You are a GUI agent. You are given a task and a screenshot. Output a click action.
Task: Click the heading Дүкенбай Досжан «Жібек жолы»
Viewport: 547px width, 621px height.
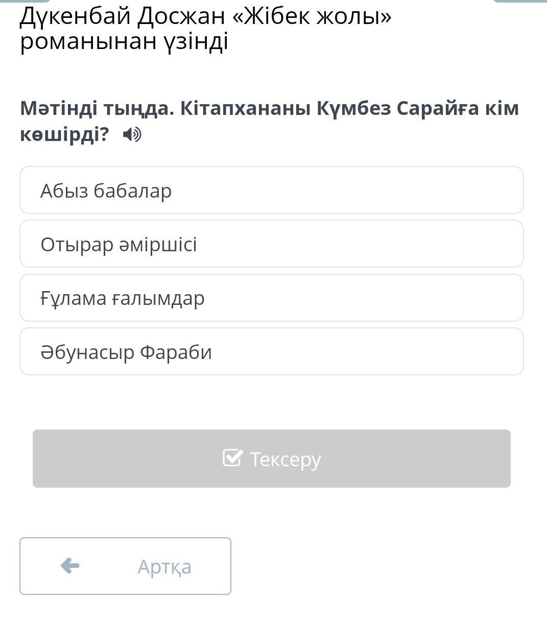coord(205,16)
